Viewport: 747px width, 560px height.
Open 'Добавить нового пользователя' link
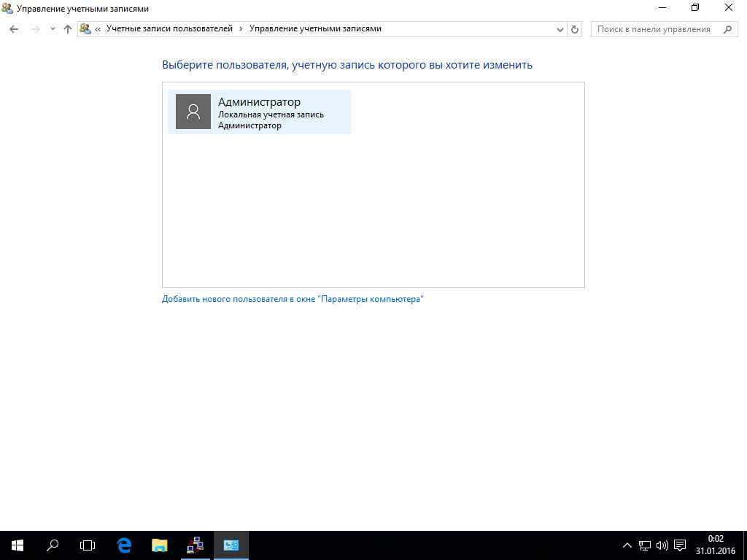[x=293, y=299]
